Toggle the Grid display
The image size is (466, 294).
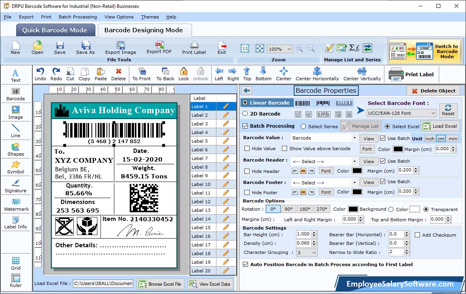click(15, 263)
